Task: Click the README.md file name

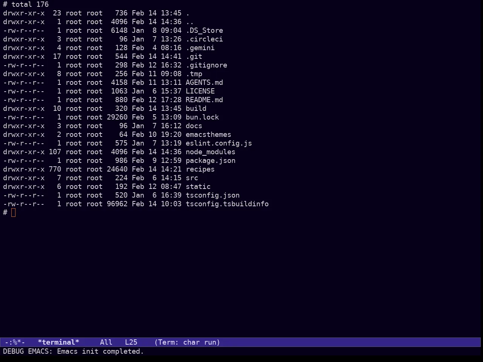Action: 204,100
